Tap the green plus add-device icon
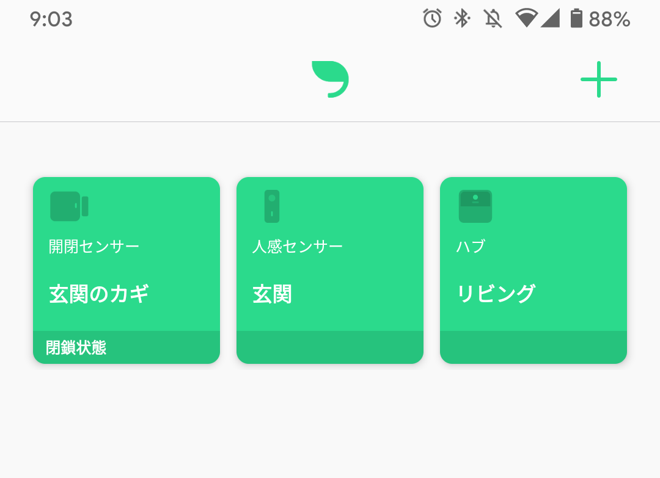660x478 pixels. 598,79
